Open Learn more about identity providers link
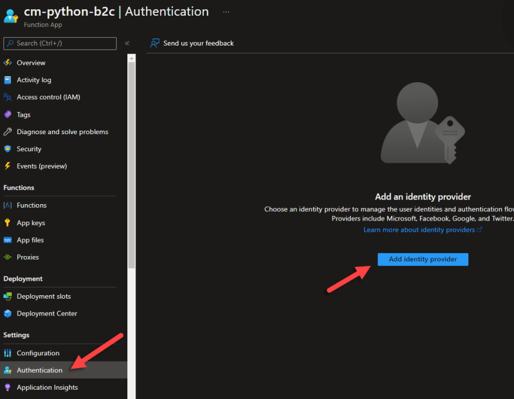Viewport: 514px width, 399px height. pos(423,230)
